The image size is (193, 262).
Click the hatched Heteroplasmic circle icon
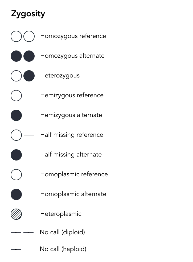(16, 214)
